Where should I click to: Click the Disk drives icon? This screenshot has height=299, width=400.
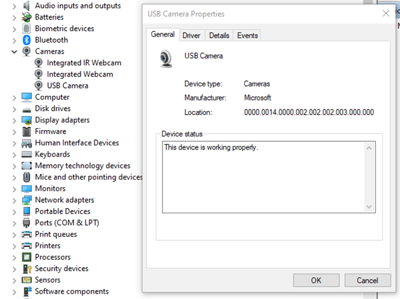coord(27,110)
